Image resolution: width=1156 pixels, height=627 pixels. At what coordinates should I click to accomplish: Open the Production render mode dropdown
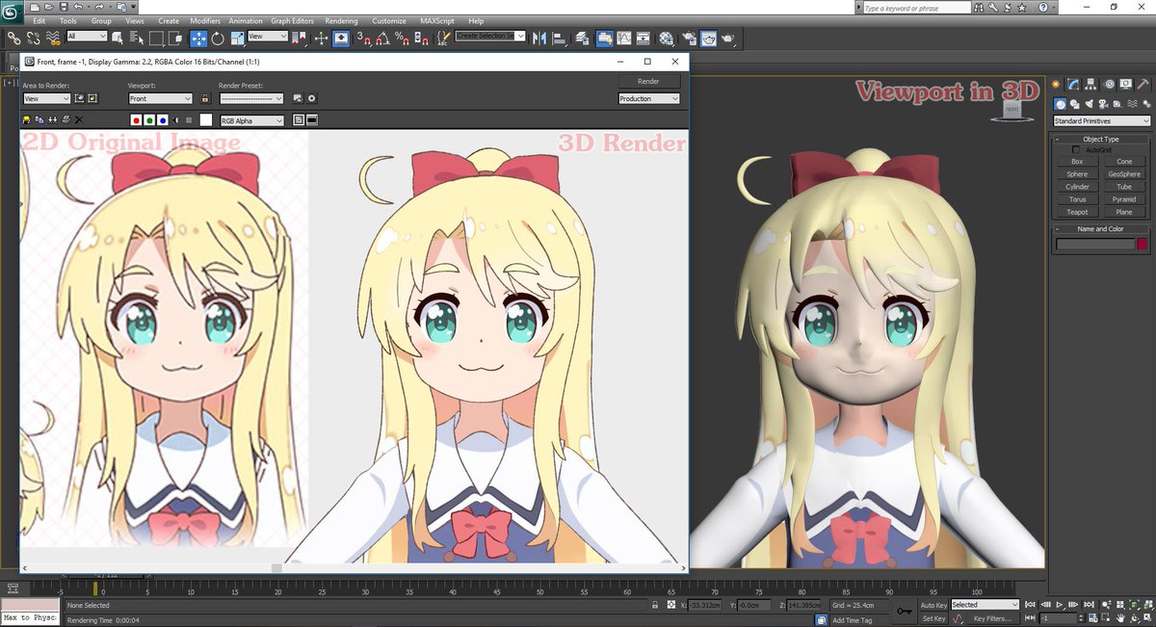point(649,98)
